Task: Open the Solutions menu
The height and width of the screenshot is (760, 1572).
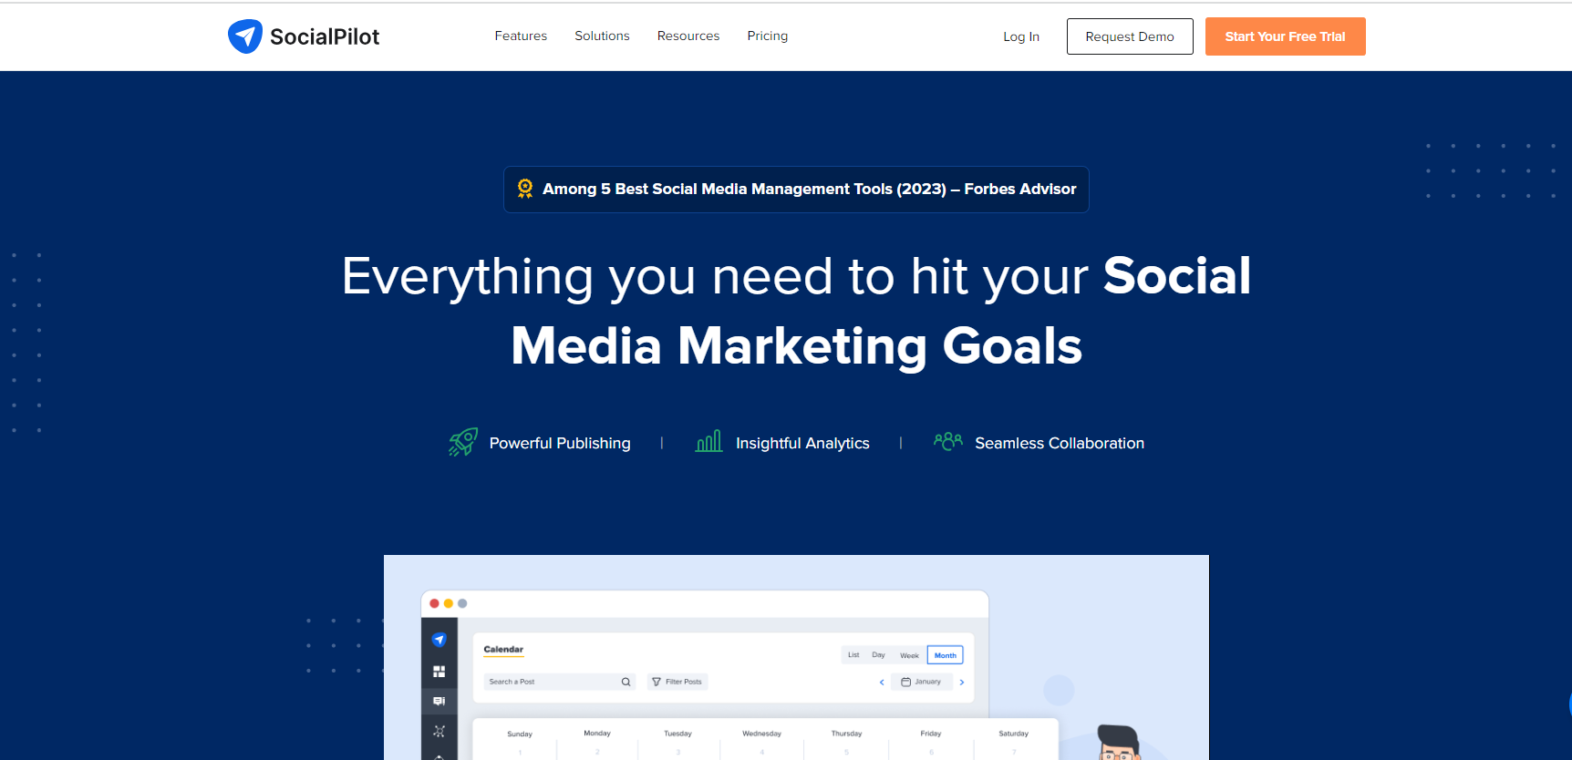Action: point(602,36)
